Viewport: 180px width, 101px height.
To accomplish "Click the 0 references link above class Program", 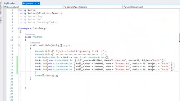I will coord(30,34).
